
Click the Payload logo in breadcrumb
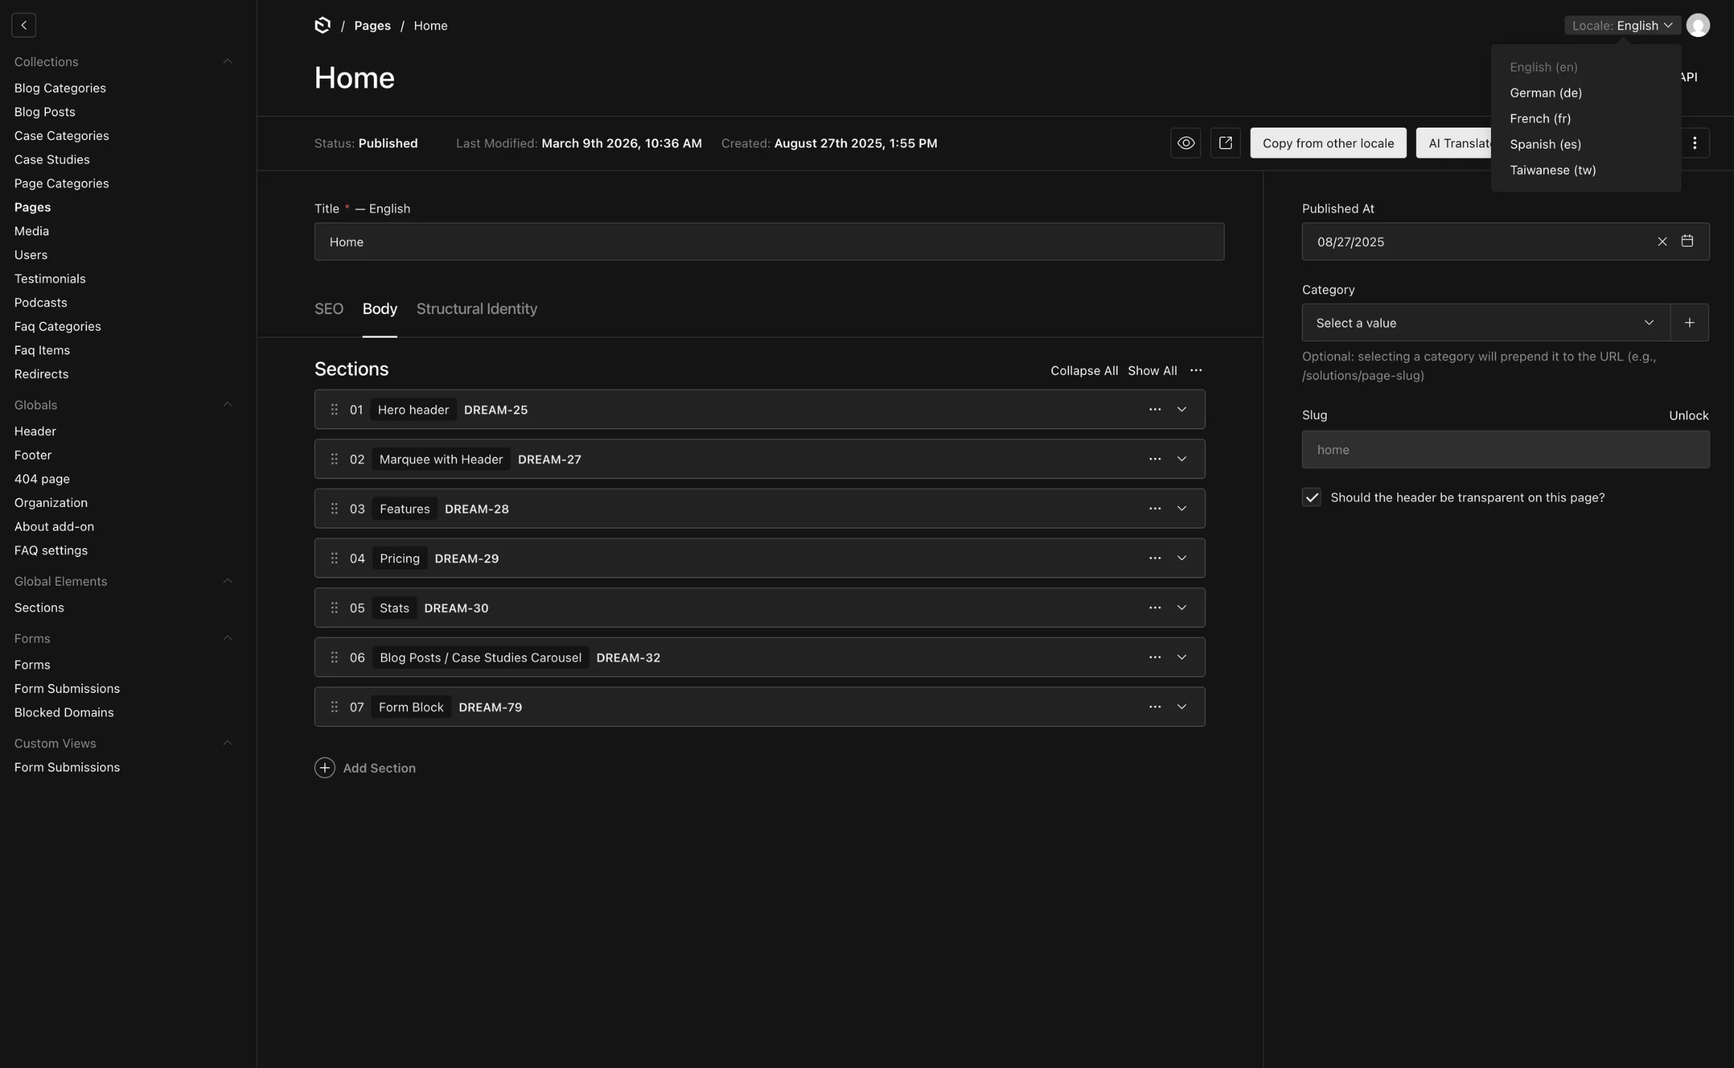point(322,26)
